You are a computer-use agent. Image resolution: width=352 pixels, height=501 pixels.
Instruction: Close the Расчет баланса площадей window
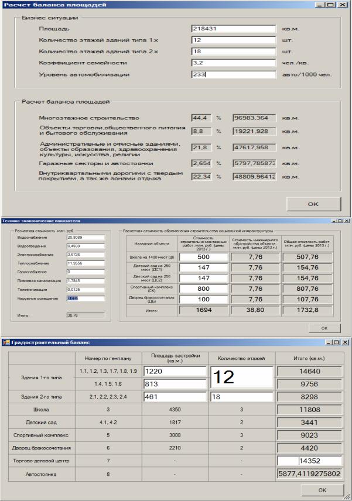pos(343,5)
